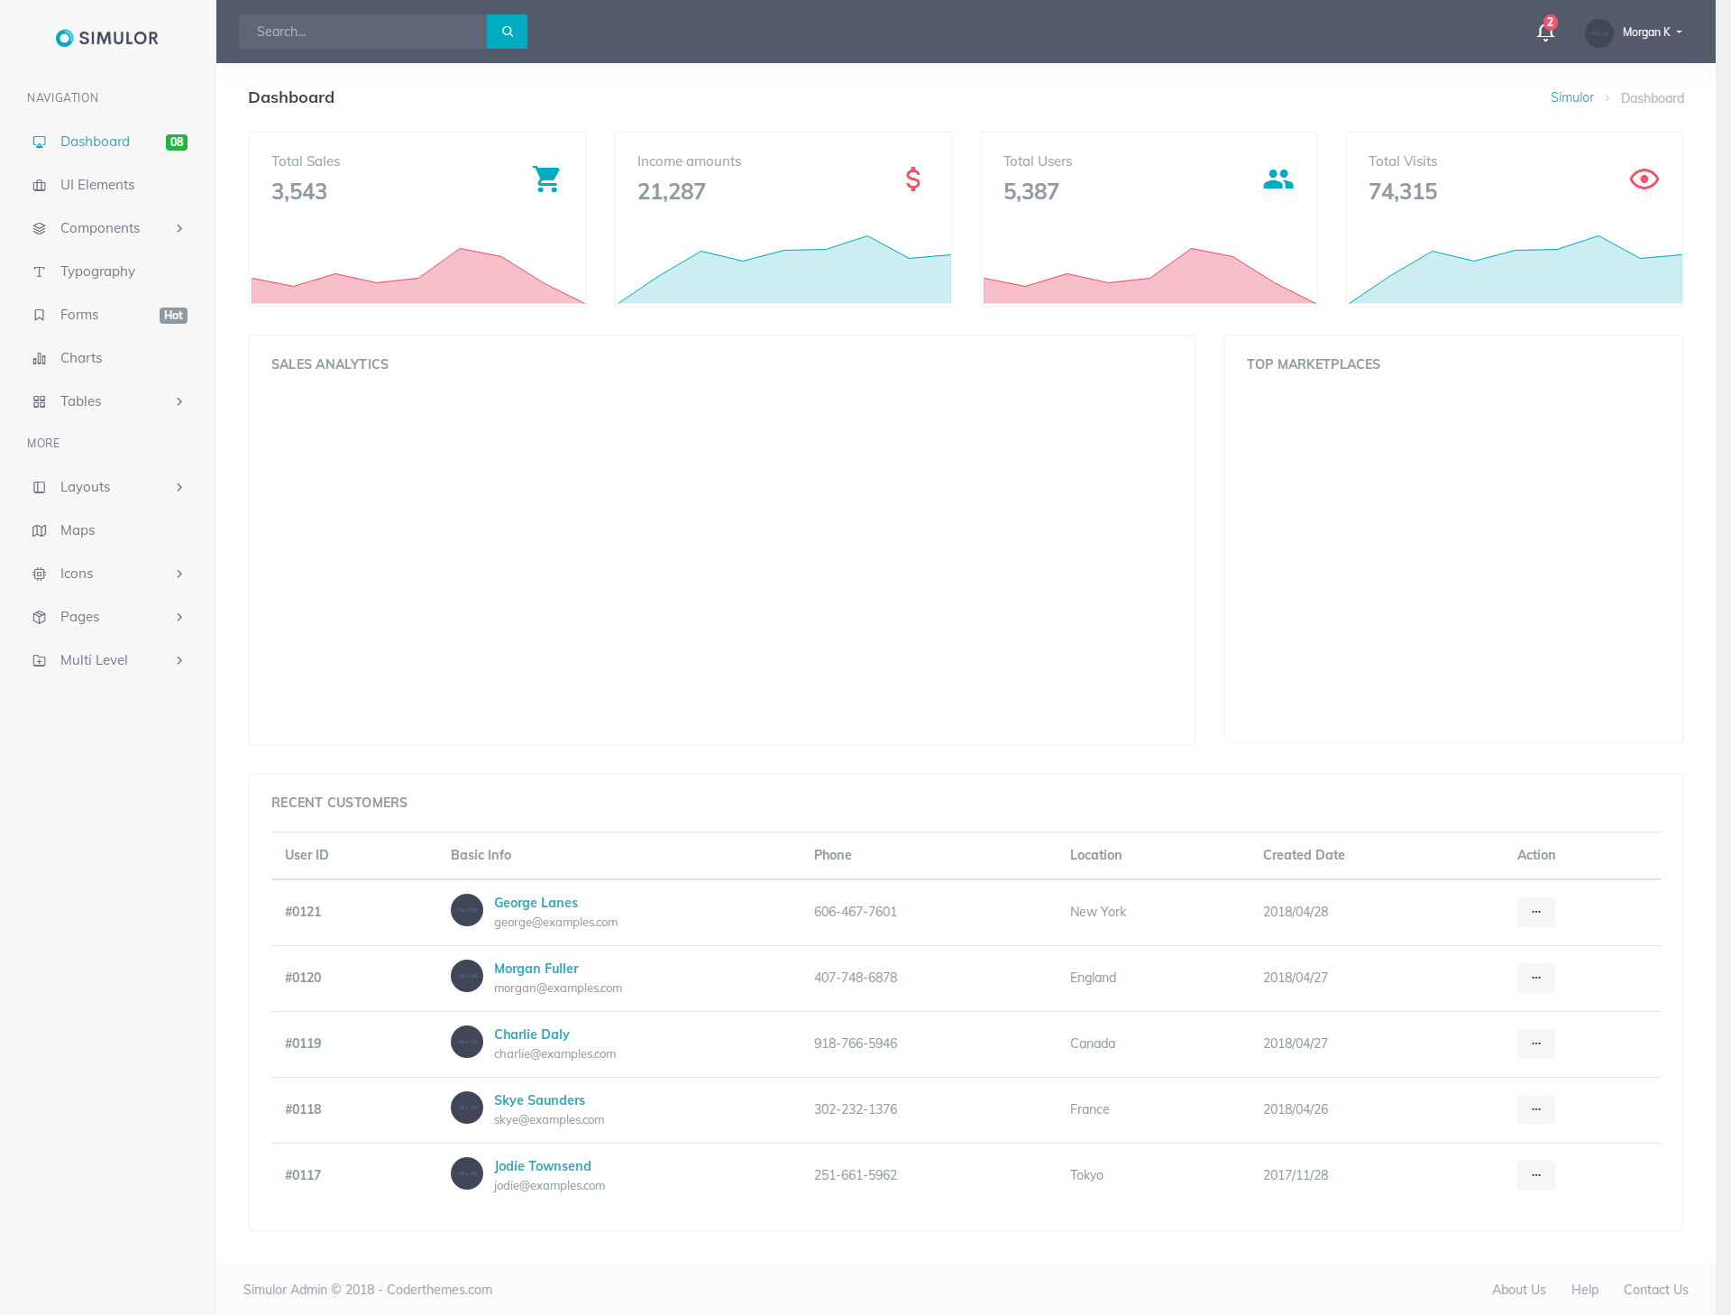Click the users icon in Total Users
1731x1315 pixels.
coord(1278,179)
